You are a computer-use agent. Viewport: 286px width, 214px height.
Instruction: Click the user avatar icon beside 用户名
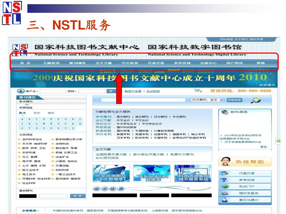[21, 91]
